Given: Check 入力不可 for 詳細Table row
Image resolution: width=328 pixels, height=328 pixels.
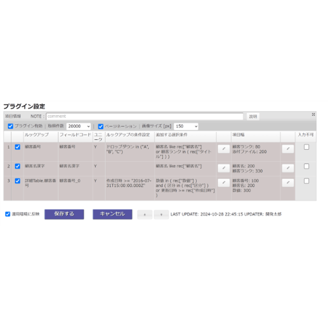Looking at the screenshot, I should [x=307, y=181].
